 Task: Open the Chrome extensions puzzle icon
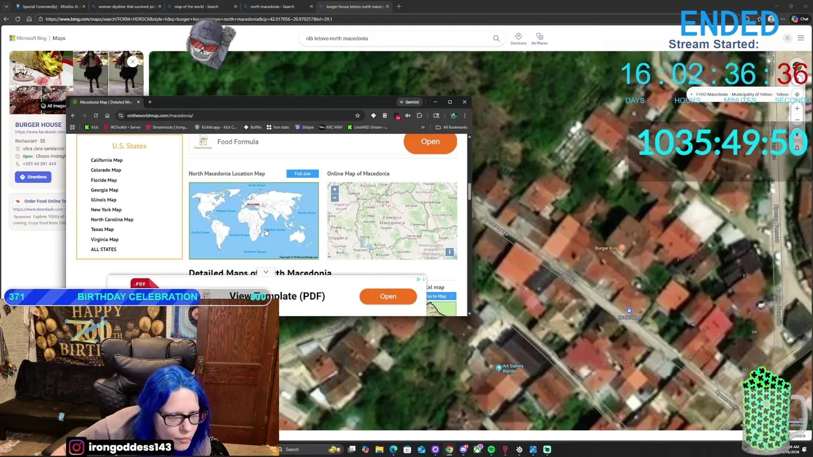419,116
